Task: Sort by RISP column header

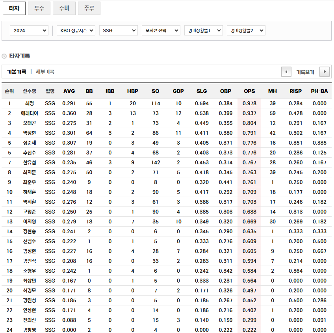Action: click(295, 91)
